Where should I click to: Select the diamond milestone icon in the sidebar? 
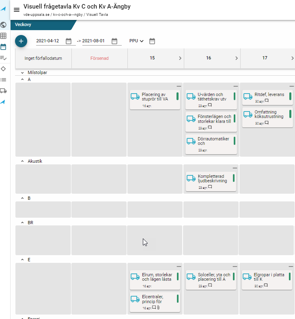[3, 69]
